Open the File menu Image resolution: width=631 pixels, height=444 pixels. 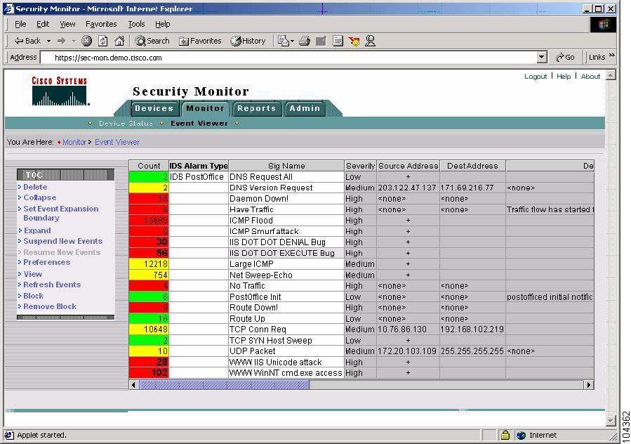click(20, 24)
